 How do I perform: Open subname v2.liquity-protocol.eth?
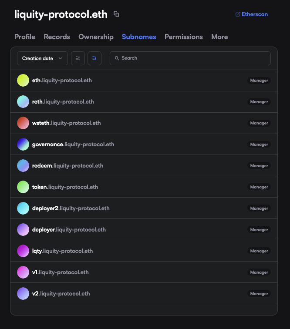click(144, 294)
